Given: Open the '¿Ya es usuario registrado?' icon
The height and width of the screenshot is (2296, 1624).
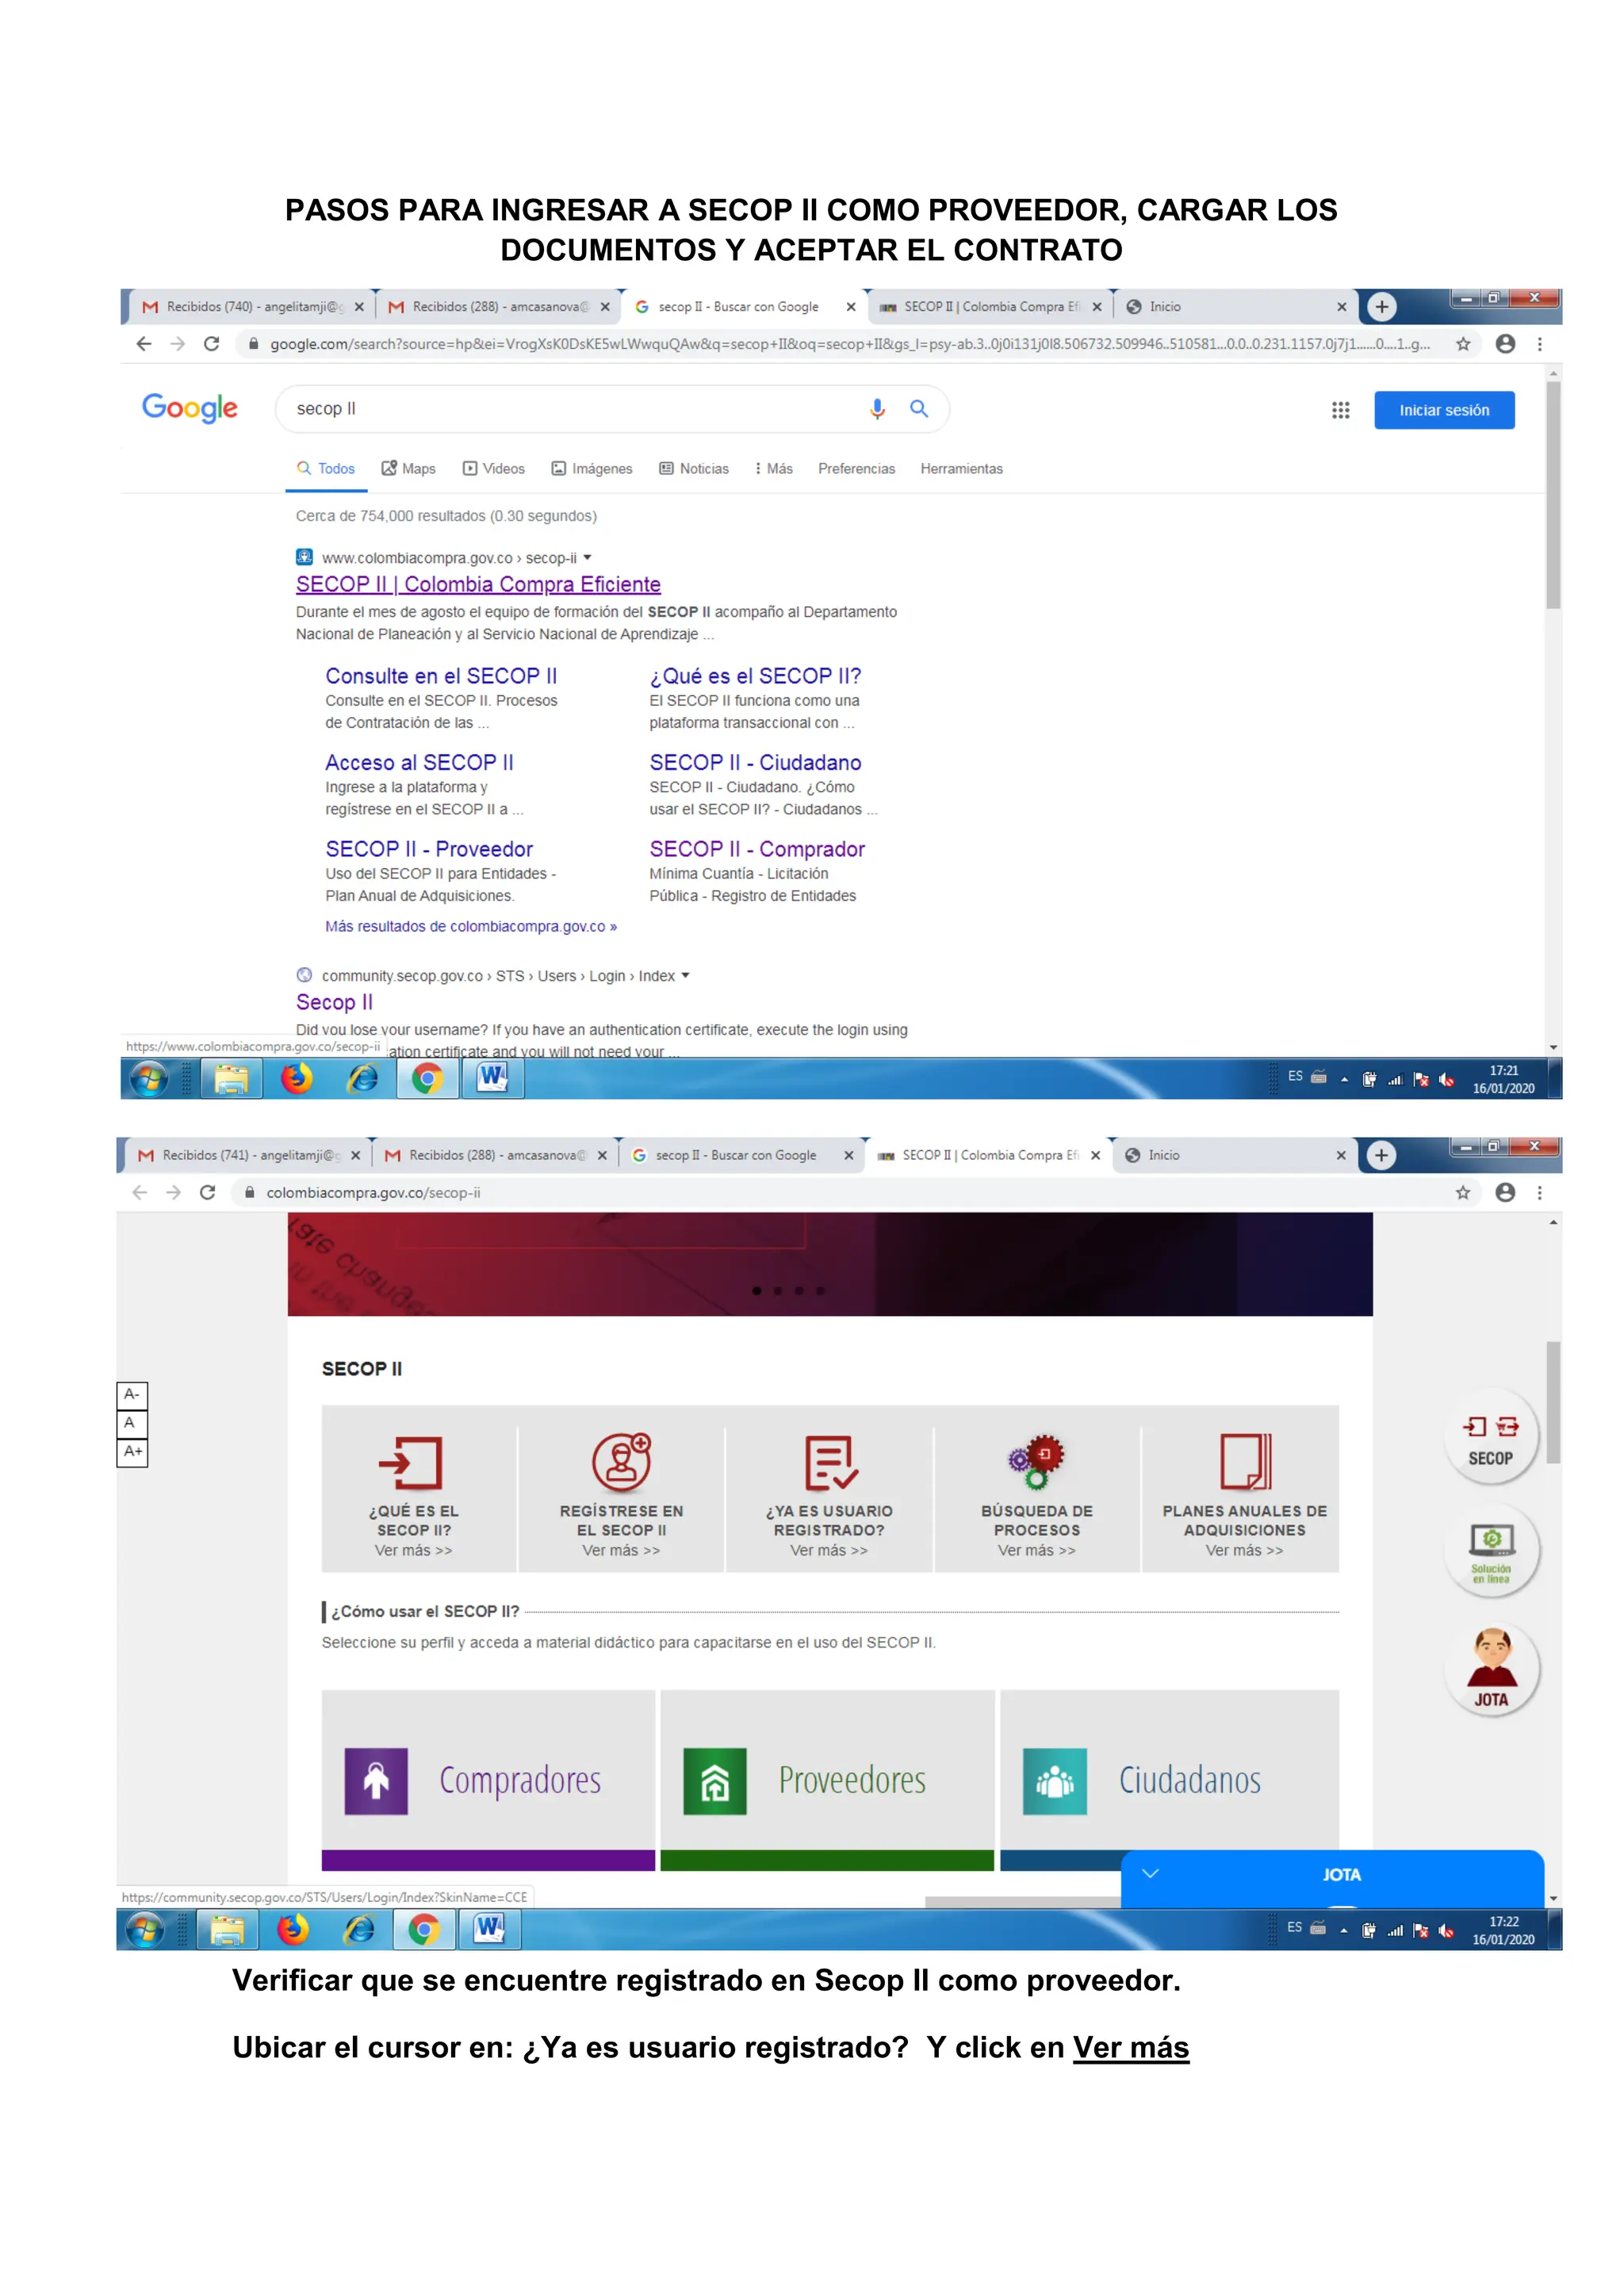Looking at the screenshot, I should point(829,1463).
